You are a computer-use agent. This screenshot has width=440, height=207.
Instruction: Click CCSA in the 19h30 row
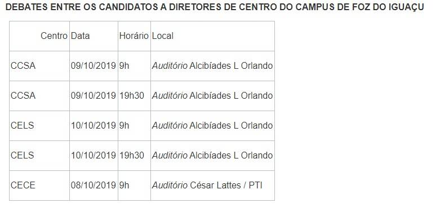(x=23, y=96)
